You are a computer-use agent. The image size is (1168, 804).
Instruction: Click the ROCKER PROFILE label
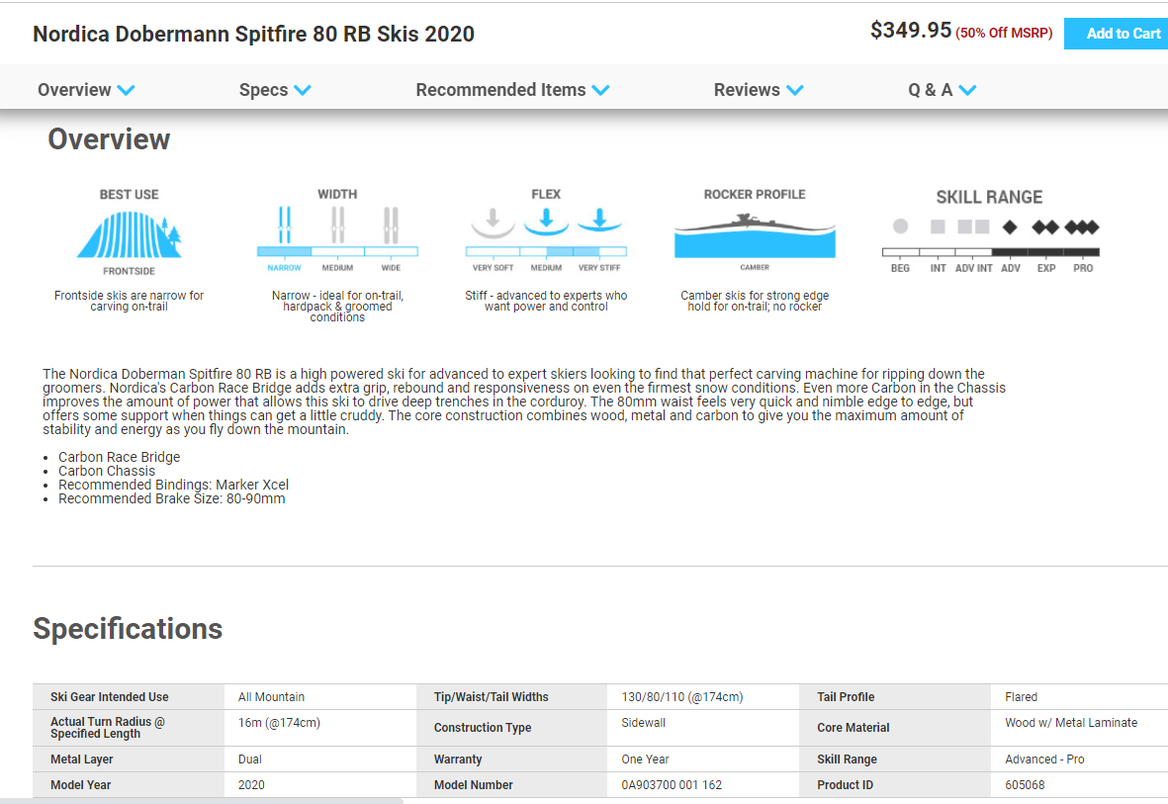(755, 195)
